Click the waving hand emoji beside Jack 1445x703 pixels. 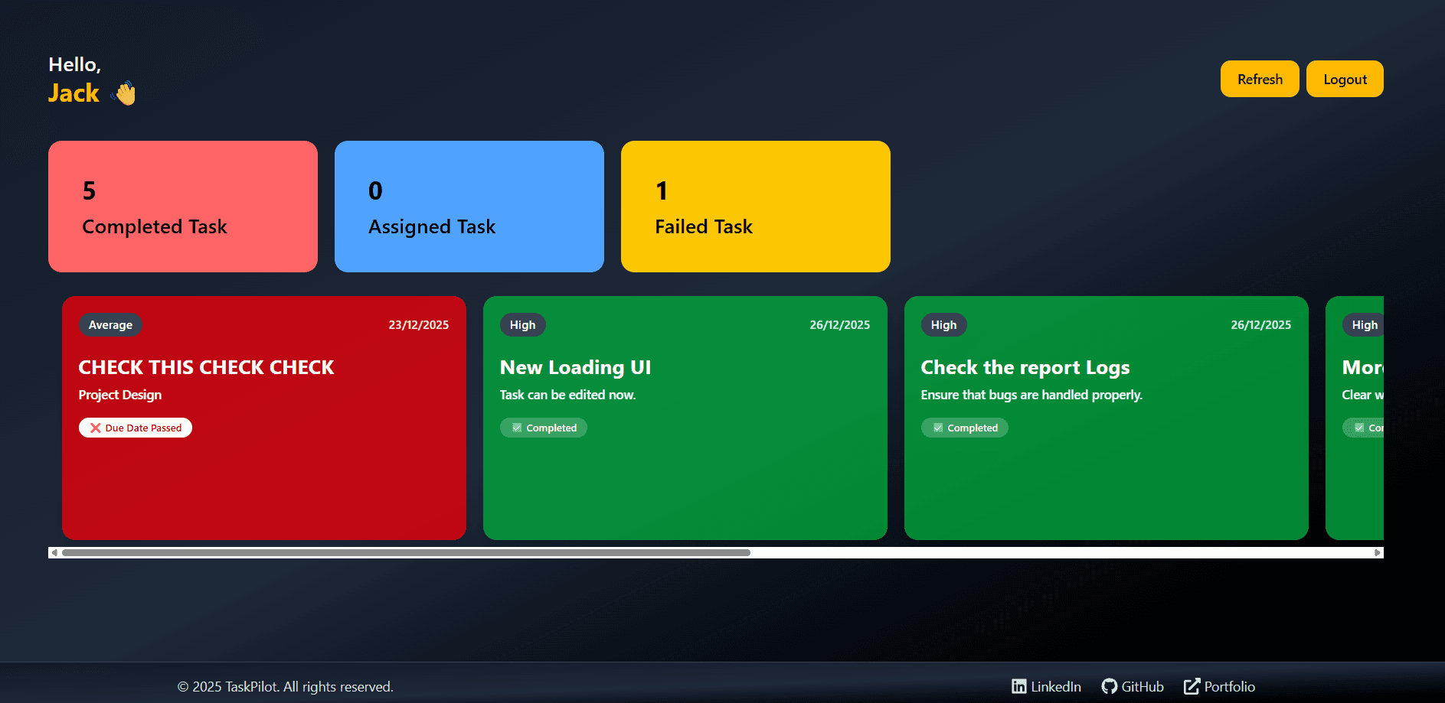(123, 93)
